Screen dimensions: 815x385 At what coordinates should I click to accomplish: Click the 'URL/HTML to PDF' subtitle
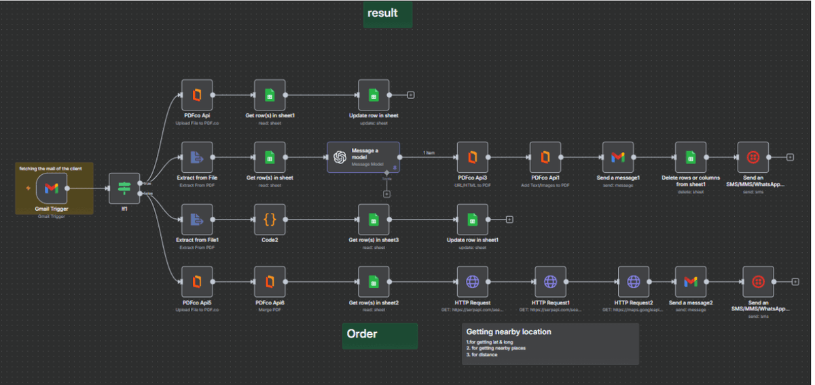pyautogui.click(x=472, y=185)
